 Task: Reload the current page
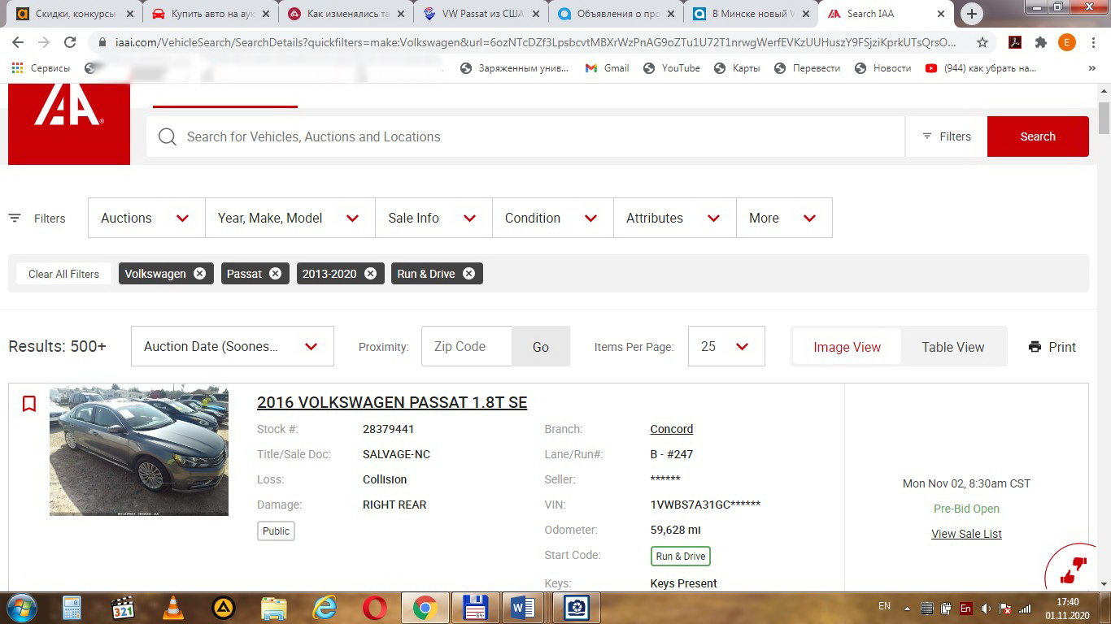(x=70, y=42)
